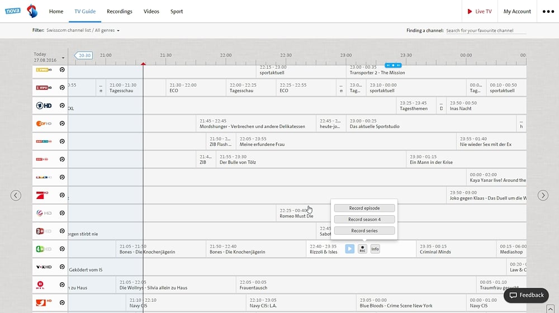Image resolution: width=559 pixels, height=313 pixels.
Task: Click the replay icon in the VOX HD row
Action: pos(62,267)
